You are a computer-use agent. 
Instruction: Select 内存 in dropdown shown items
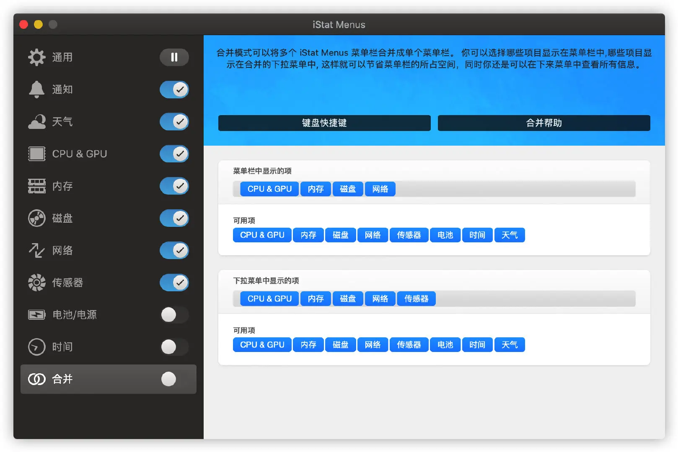pos(316,299)
